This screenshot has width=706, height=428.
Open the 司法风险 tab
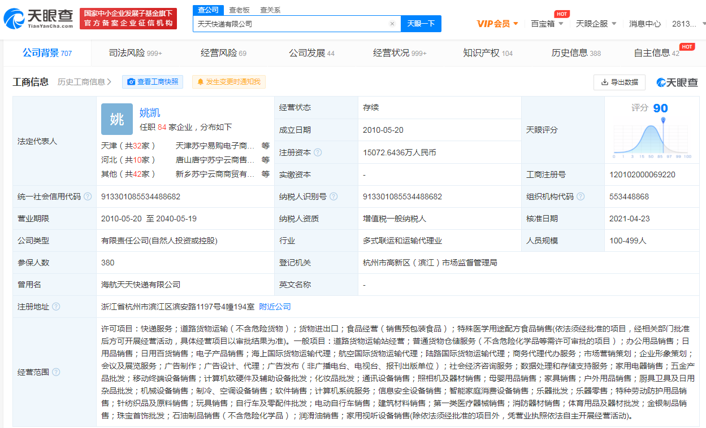pyautogui.click(x=135, y=53)
